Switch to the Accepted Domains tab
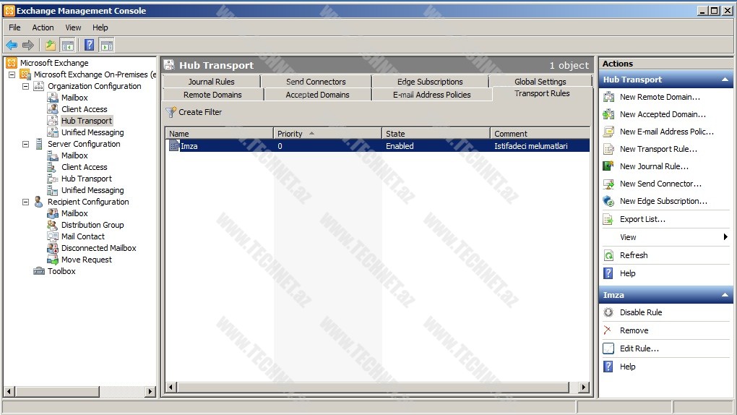 (x=317, y=95)
